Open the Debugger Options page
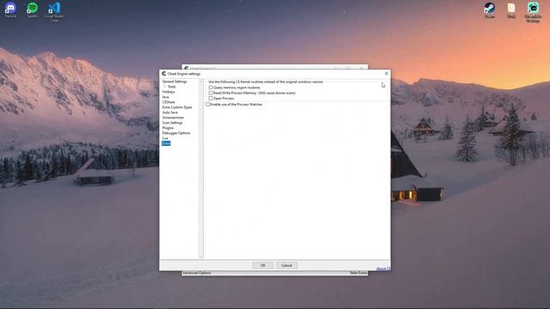The image size is (550, 309). point(176,133)
